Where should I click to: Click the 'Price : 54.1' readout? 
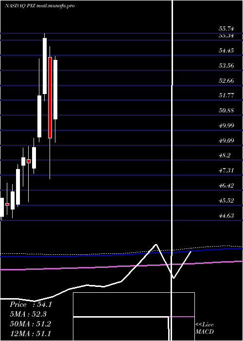31,304
